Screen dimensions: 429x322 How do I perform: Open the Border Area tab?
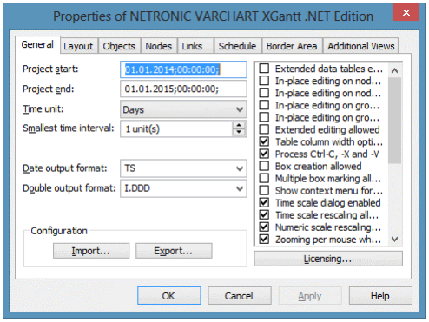(x=292, y=46)
